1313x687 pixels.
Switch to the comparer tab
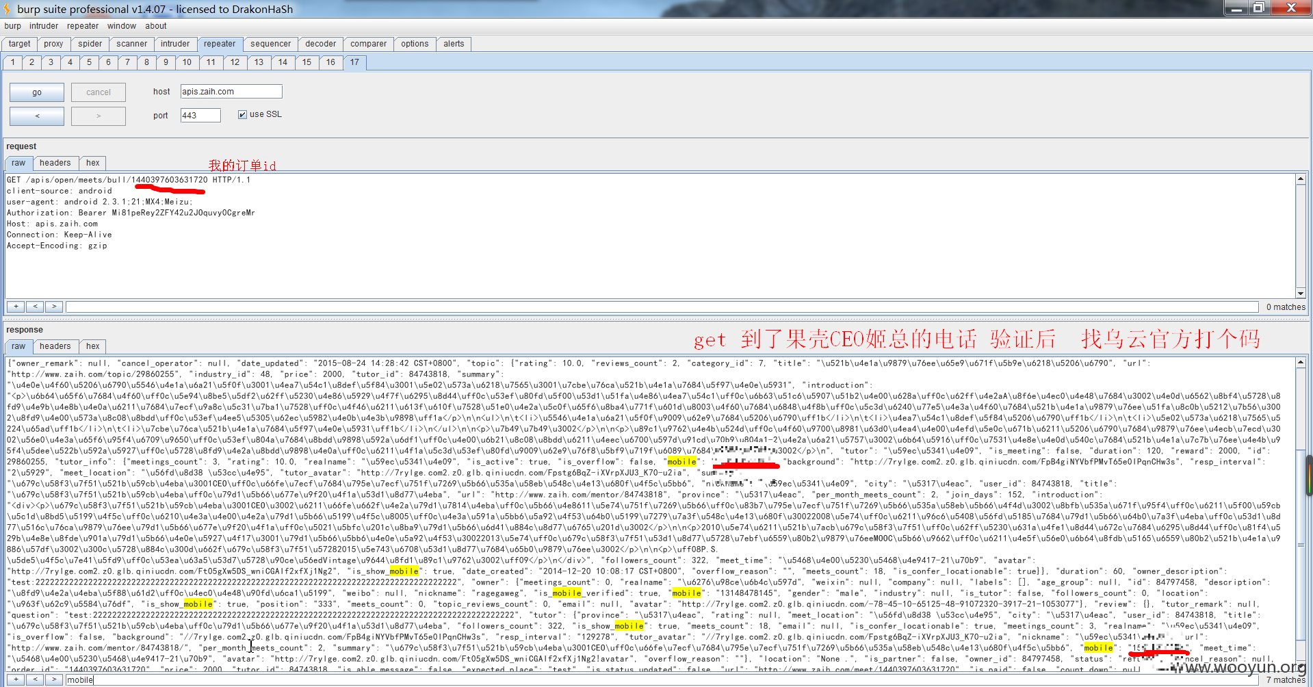(x=368, y=44)
